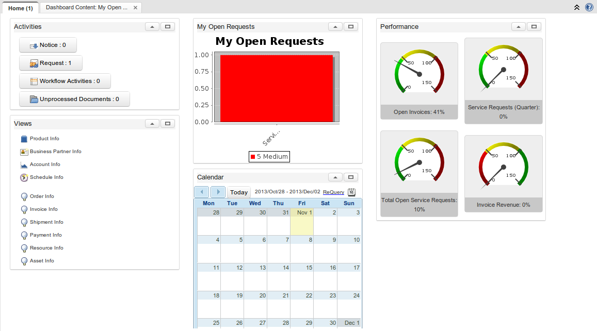Click the help icon in the top-right corner
Screen dimensions: 597x331
point(589,7)
